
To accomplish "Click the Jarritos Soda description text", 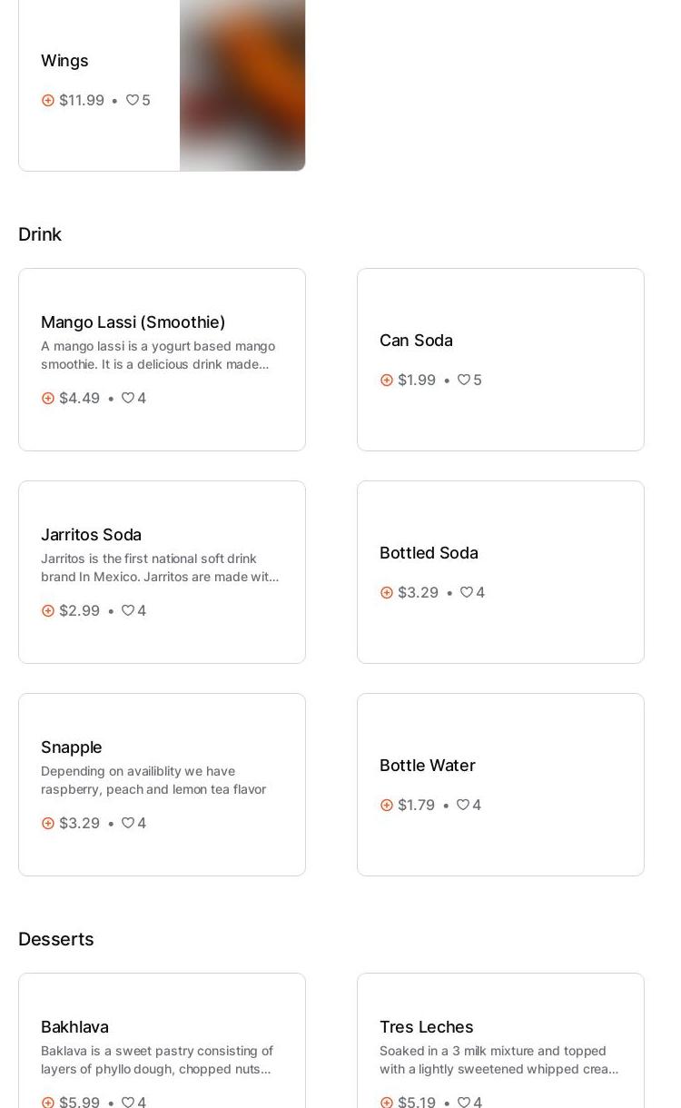I will point(160,568).
